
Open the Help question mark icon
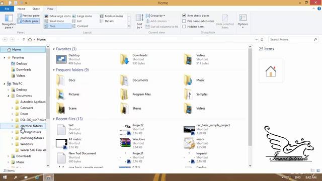coord(319,9)
